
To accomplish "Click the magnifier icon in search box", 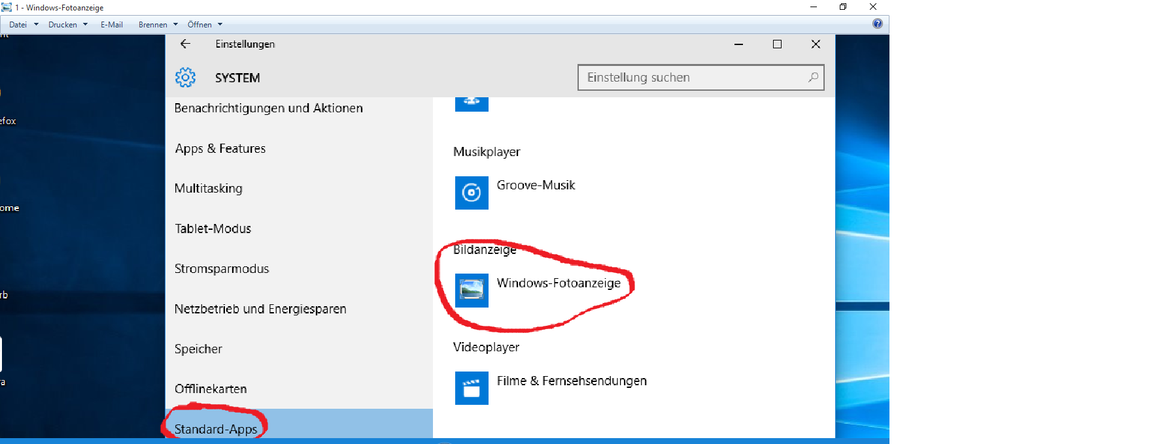I will [813, 77].
